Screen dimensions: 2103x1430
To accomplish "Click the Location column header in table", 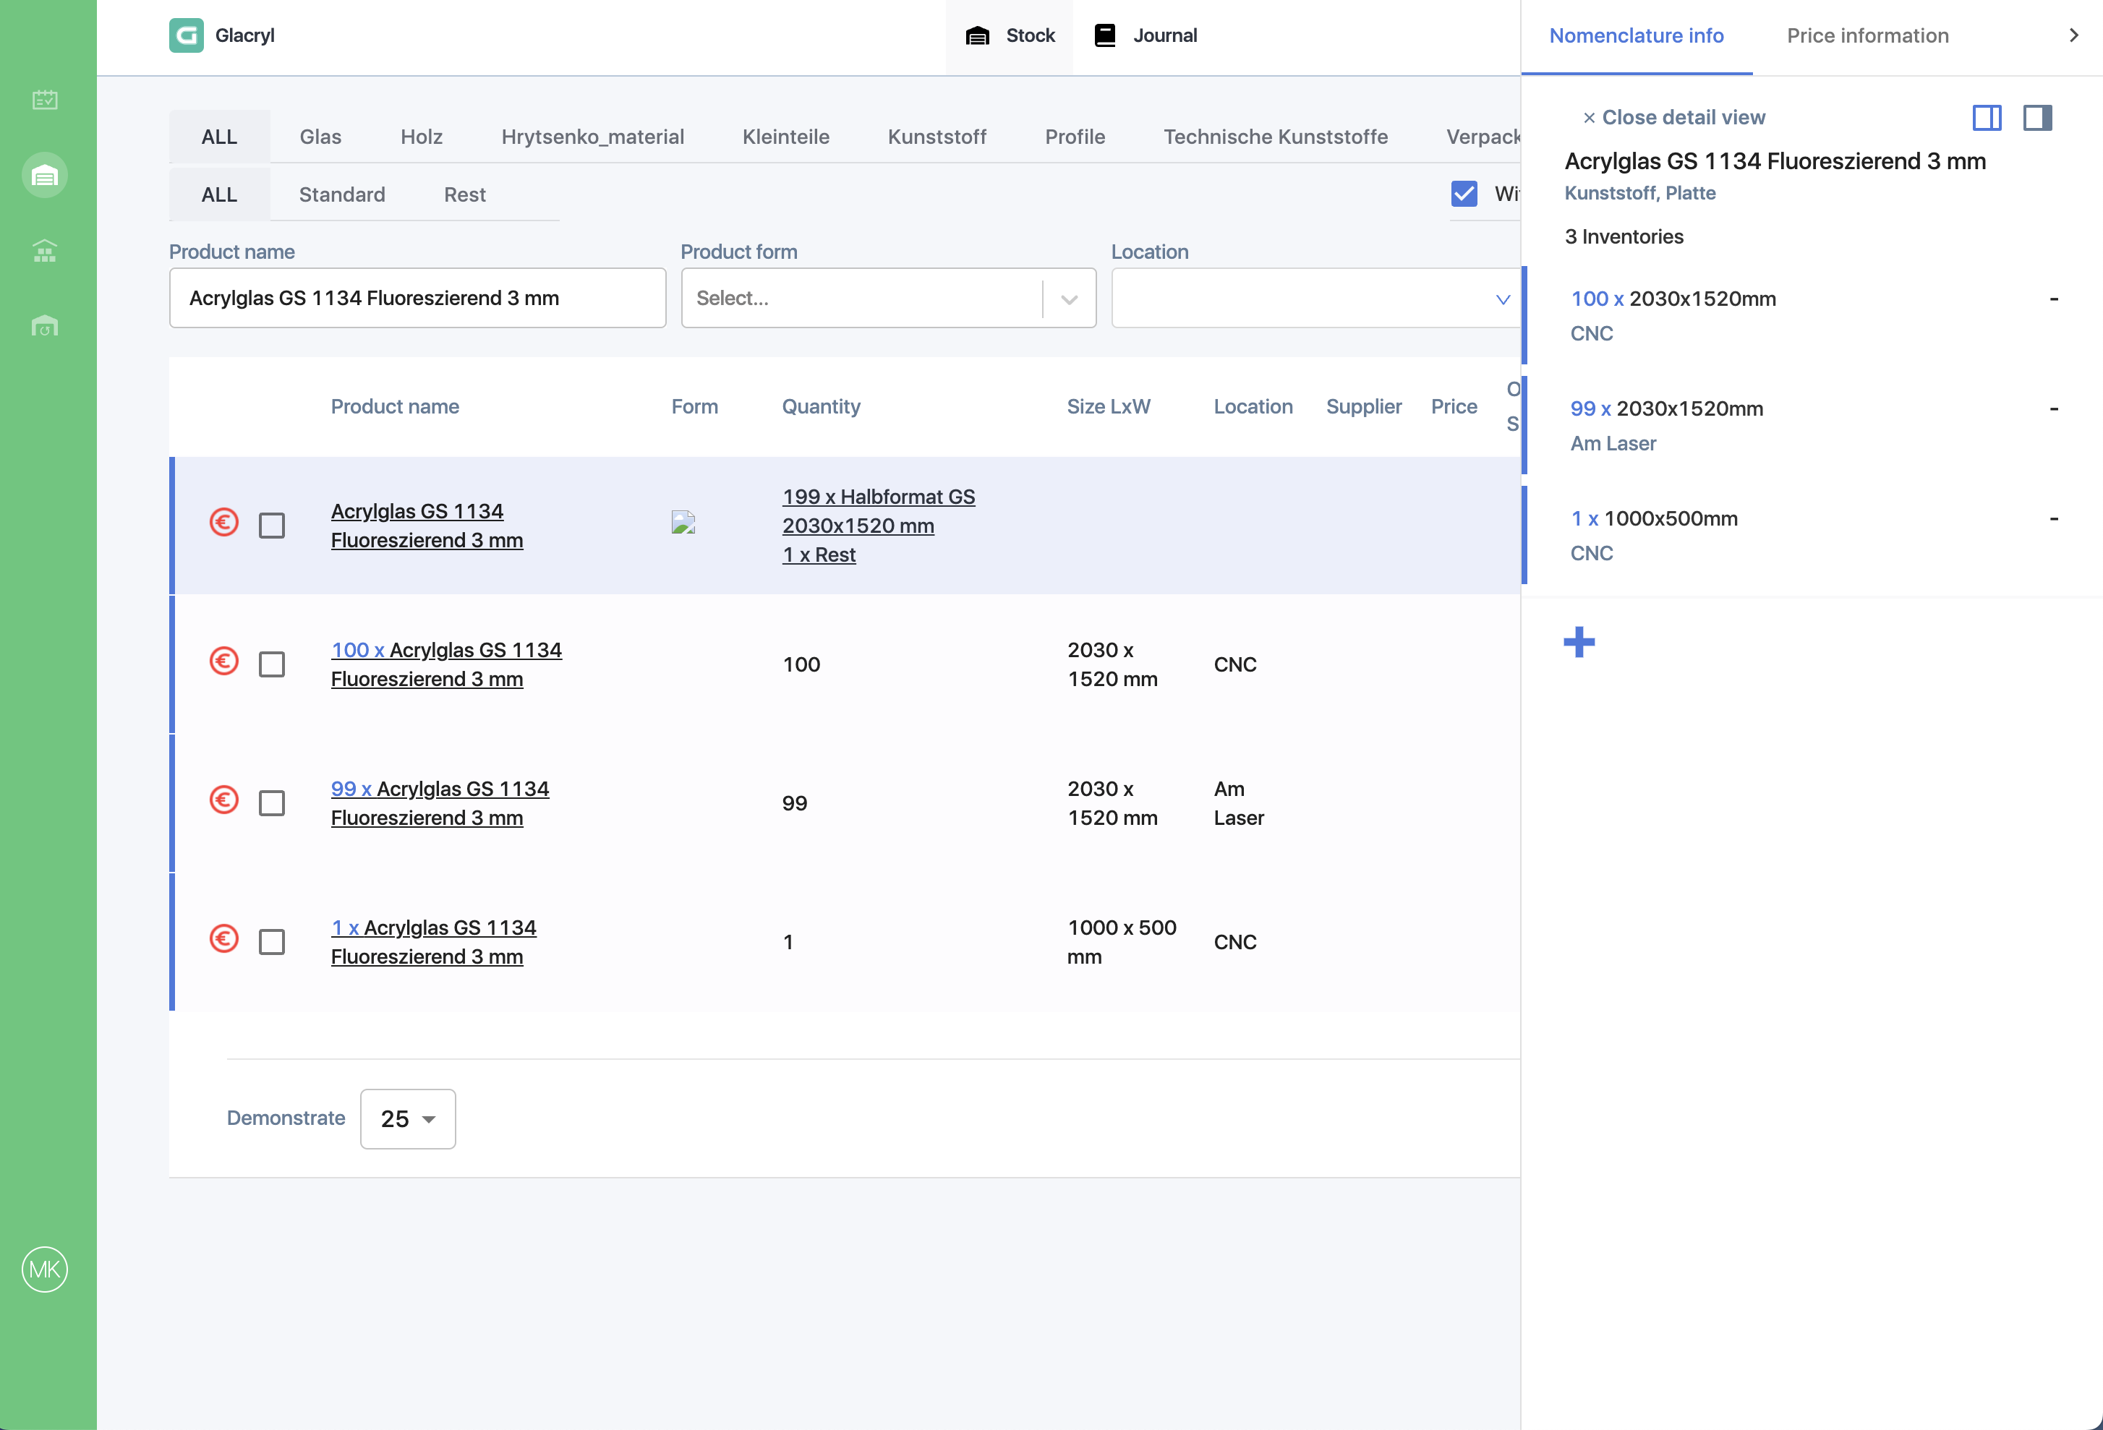I will pos(1253,406).
